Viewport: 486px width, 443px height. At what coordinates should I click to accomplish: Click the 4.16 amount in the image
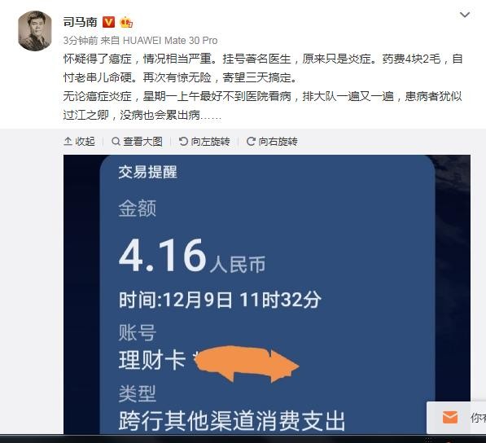(x=163, y=256)
